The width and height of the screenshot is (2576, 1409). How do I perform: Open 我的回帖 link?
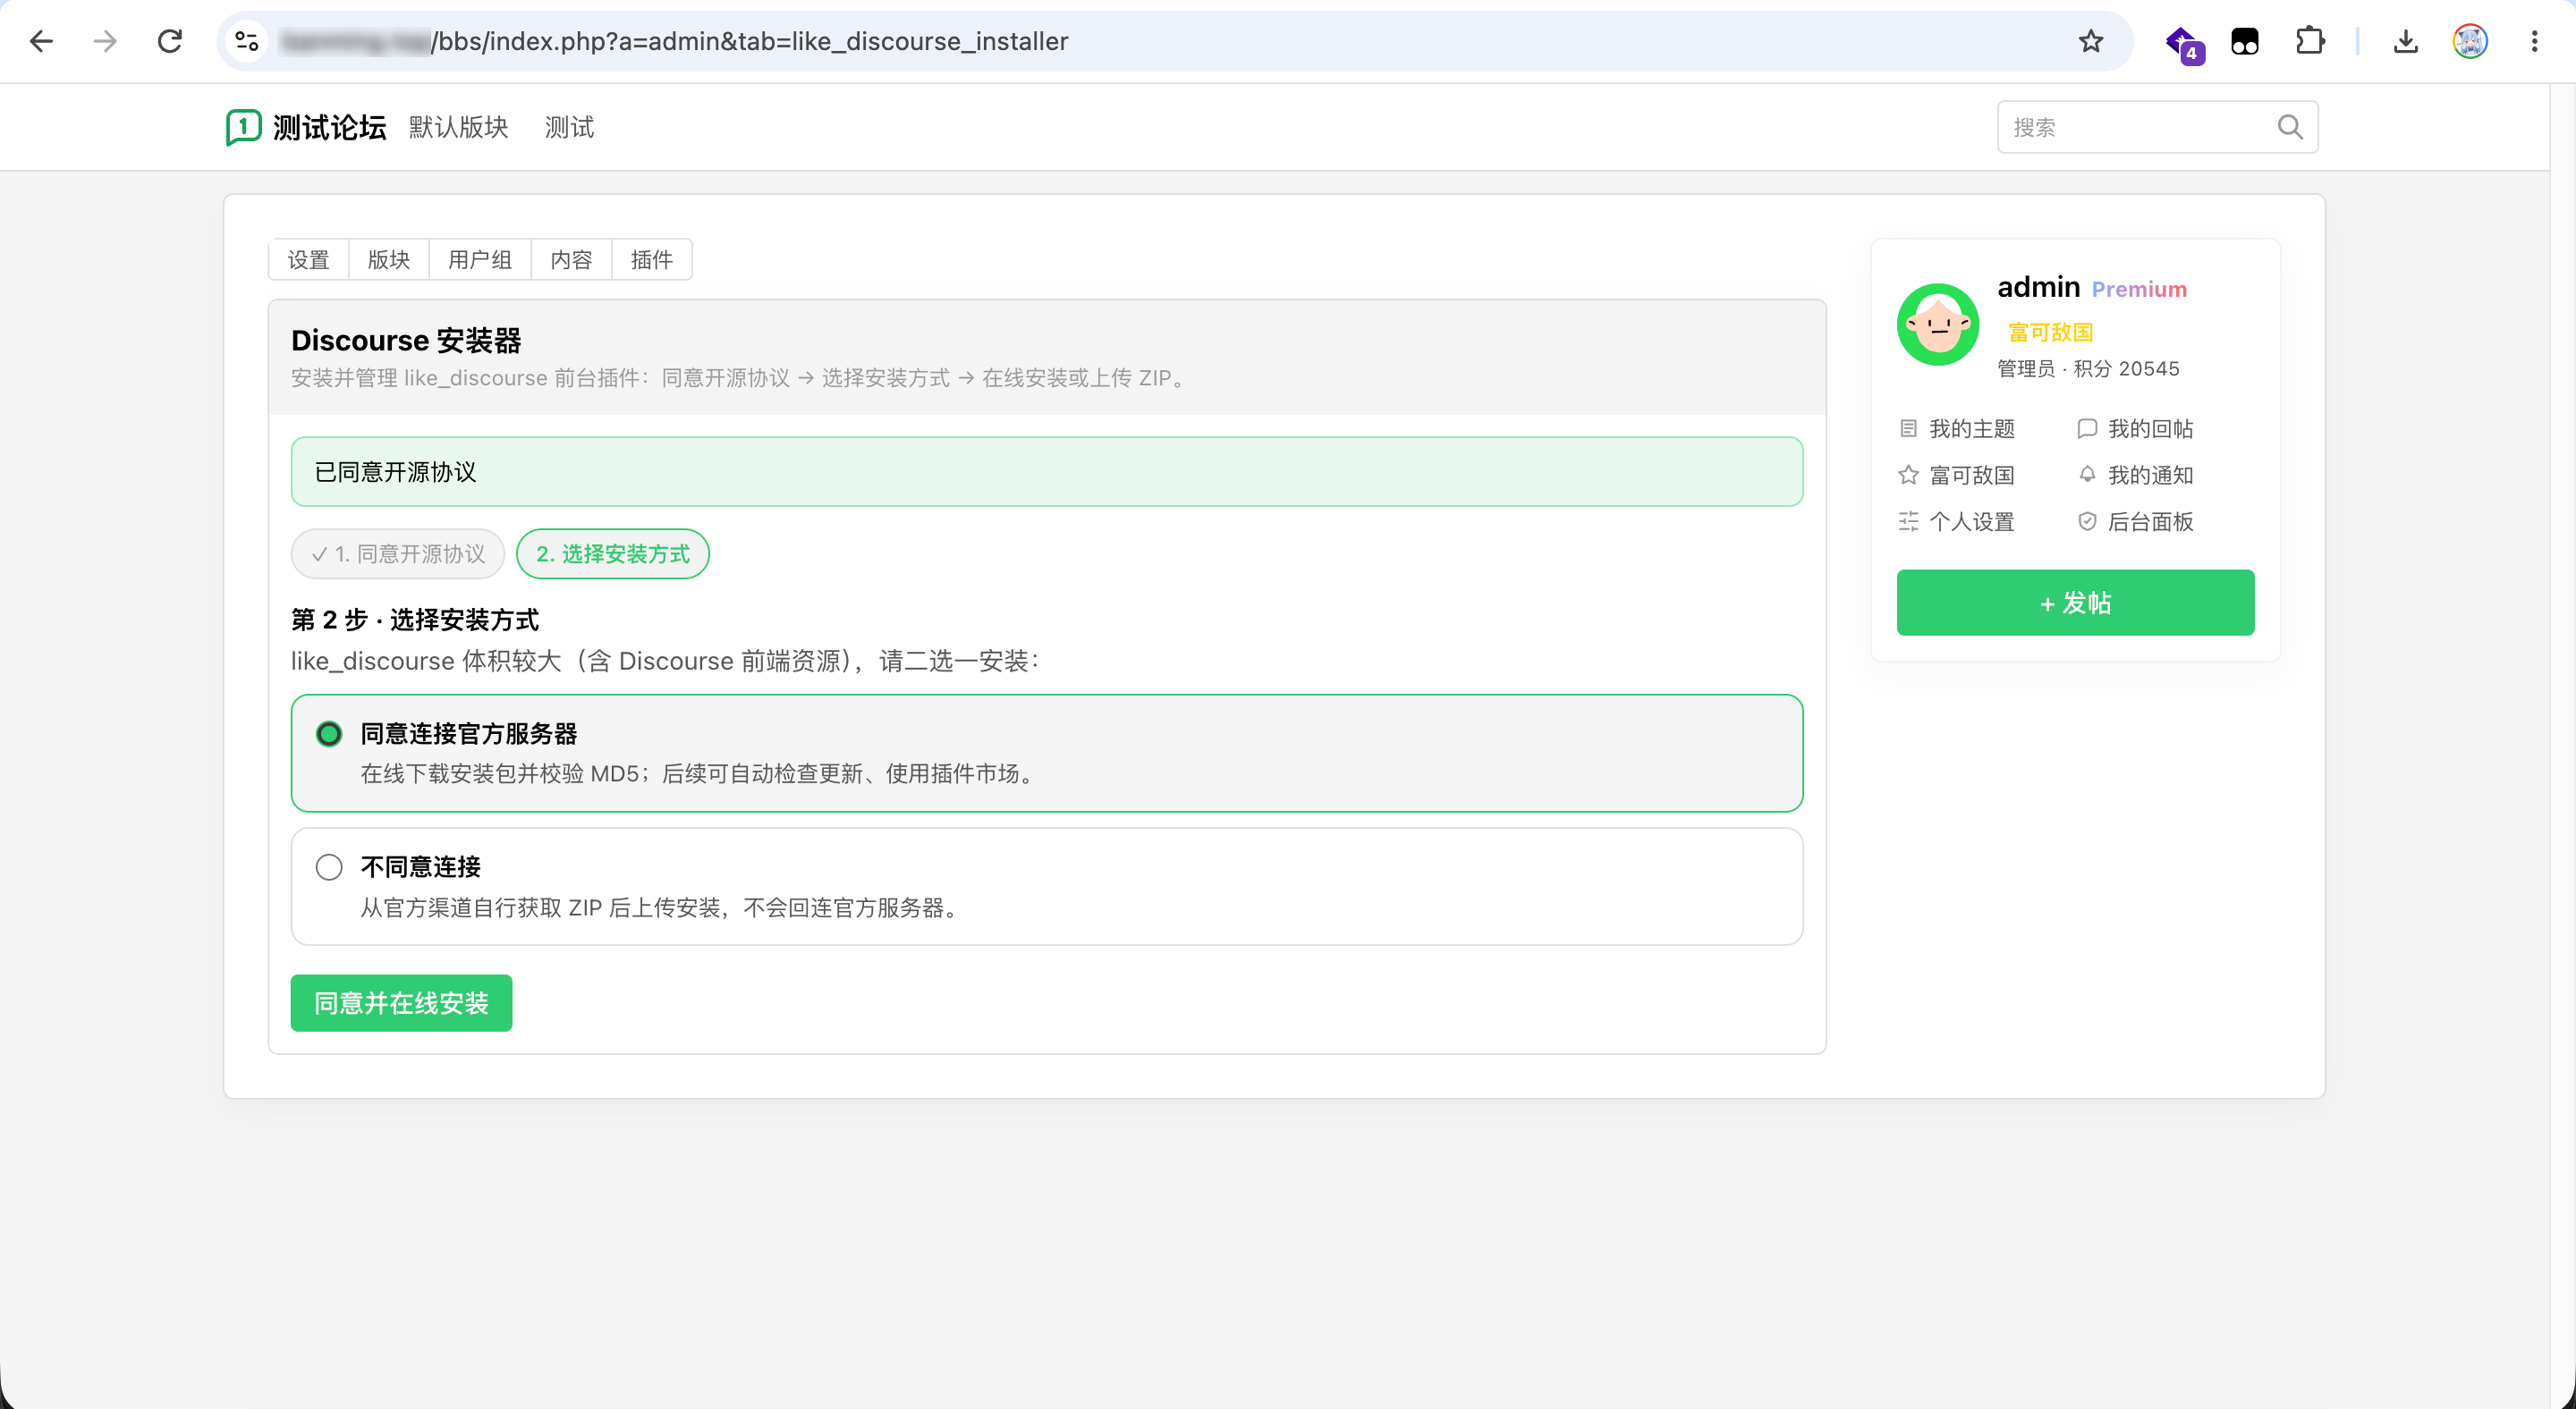coord(2150,429)
